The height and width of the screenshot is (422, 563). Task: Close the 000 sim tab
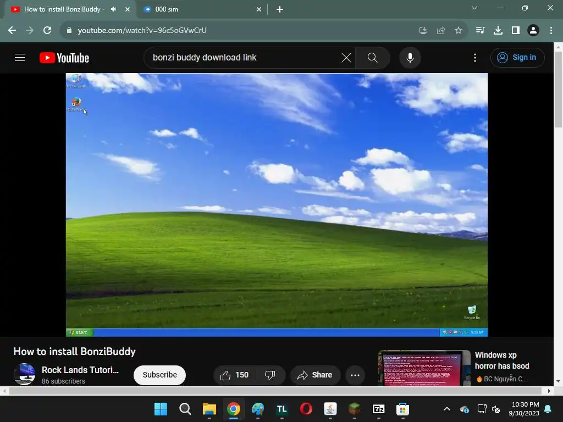pos(259,9)
